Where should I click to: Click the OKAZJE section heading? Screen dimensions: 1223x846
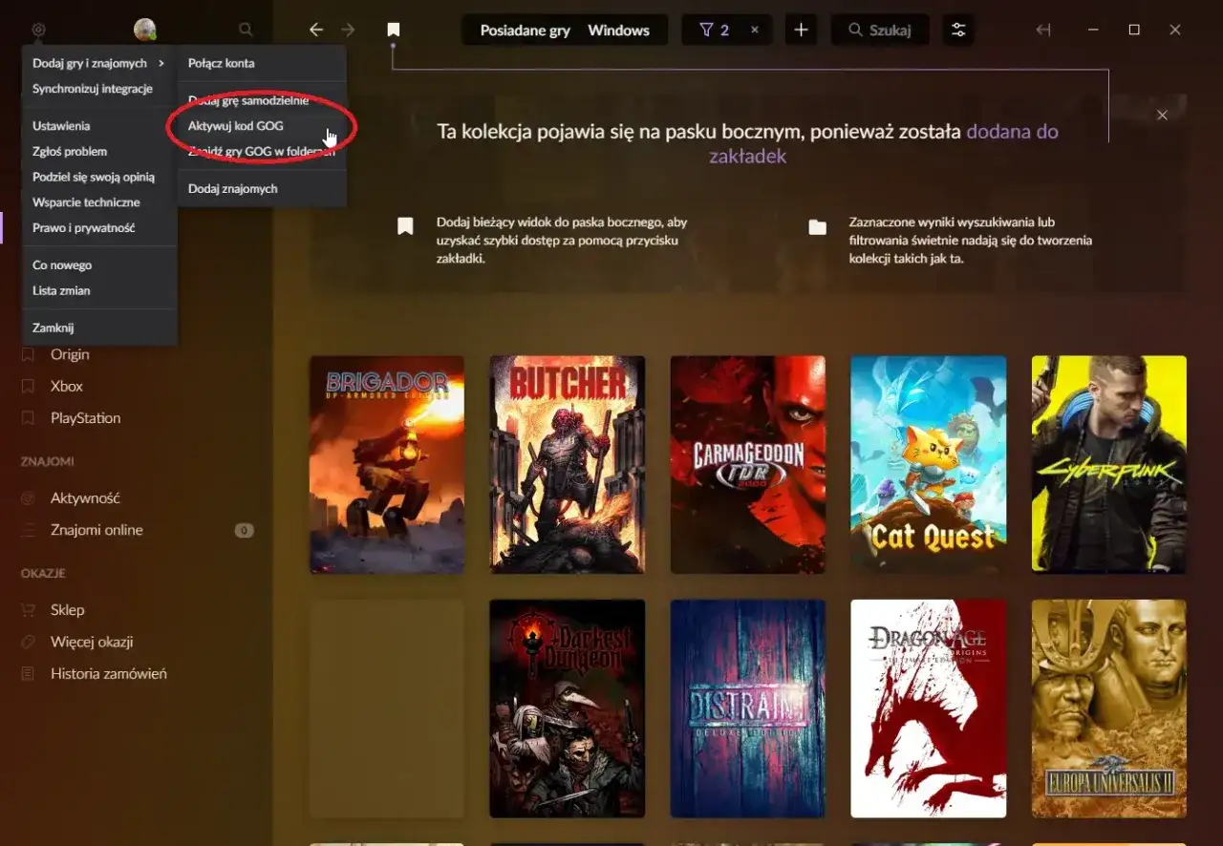click(x=43, y=573)
